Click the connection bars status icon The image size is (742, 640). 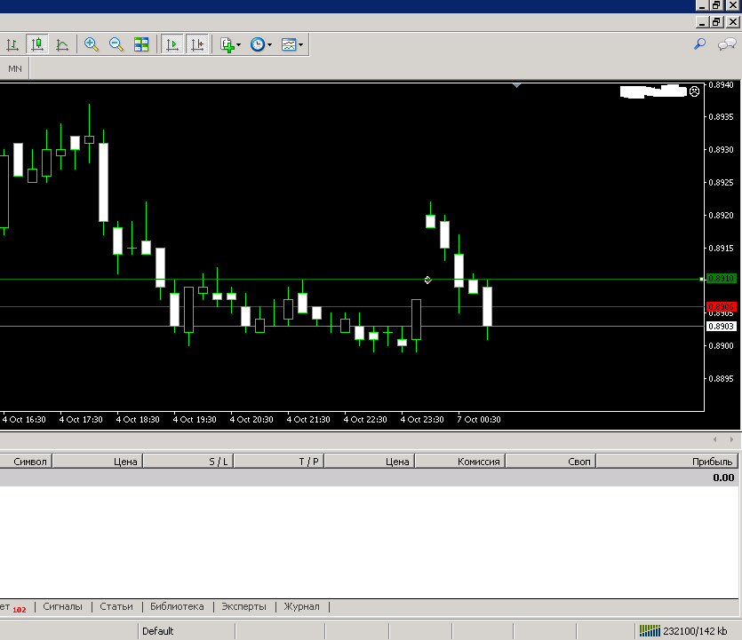[650, 630]
